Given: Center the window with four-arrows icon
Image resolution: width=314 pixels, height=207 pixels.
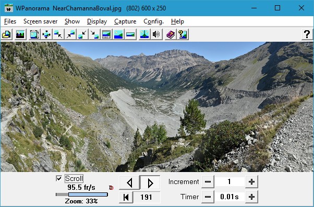Looking at the screenshot, I should point(46,34).
